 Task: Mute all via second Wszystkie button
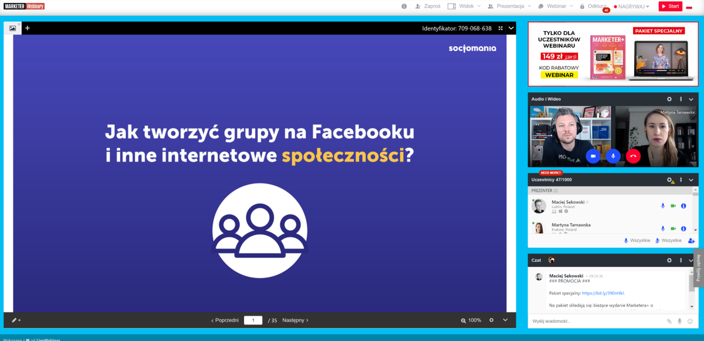point(668,240)
